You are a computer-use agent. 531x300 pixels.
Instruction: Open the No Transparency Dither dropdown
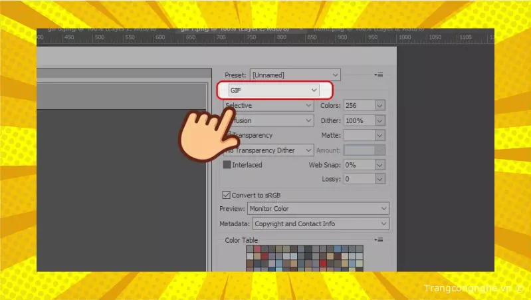(268, 150)
